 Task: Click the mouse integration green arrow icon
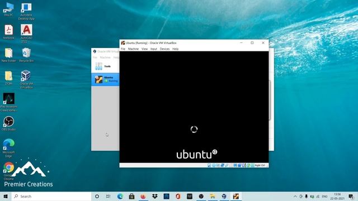(x=248, y=165)
